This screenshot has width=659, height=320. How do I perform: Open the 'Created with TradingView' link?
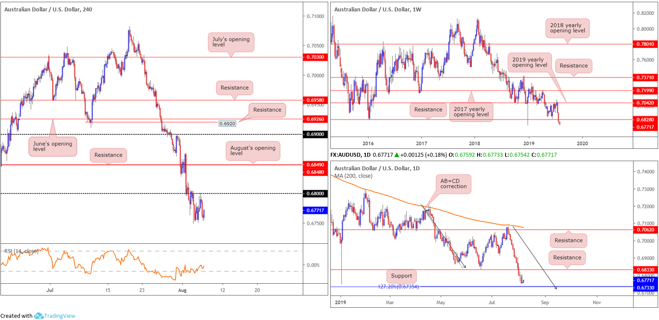tap(38, 316)
